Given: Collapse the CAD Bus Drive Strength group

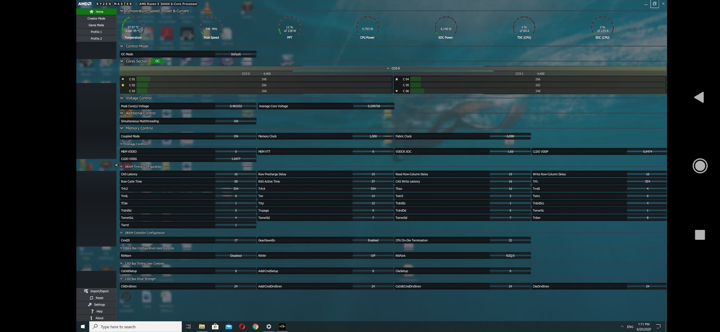Looking at the screenshot, I should tap(121, 278).
